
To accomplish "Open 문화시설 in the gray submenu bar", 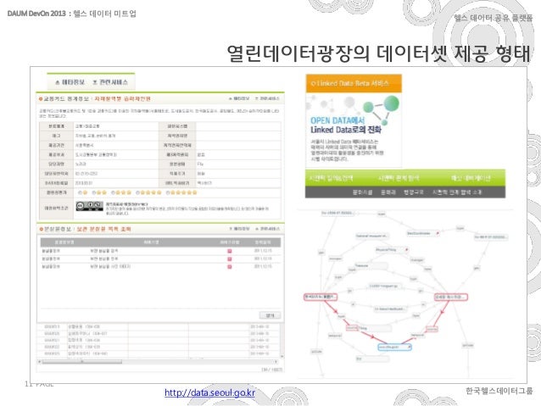I will click(362, 192).
